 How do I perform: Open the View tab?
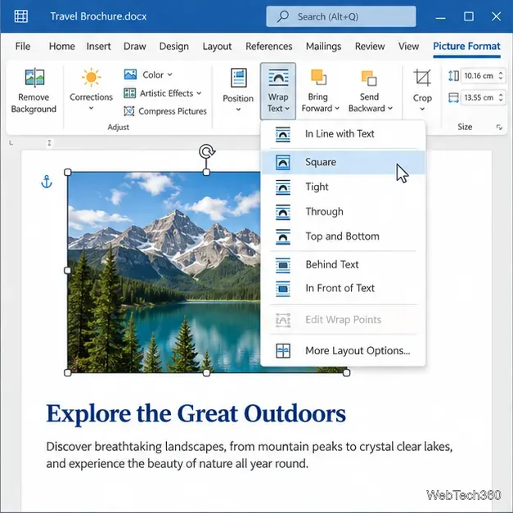click(x=408, y=46)
